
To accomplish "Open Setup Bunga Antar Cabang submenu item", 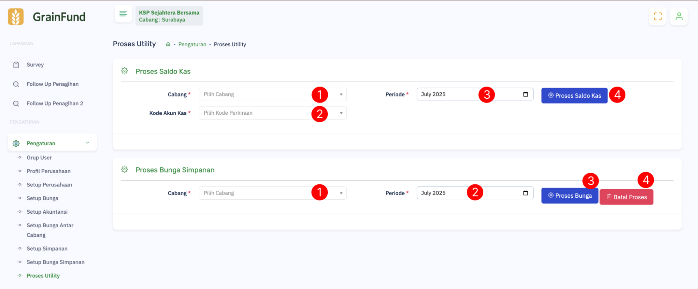I will [x=50, y=230].
